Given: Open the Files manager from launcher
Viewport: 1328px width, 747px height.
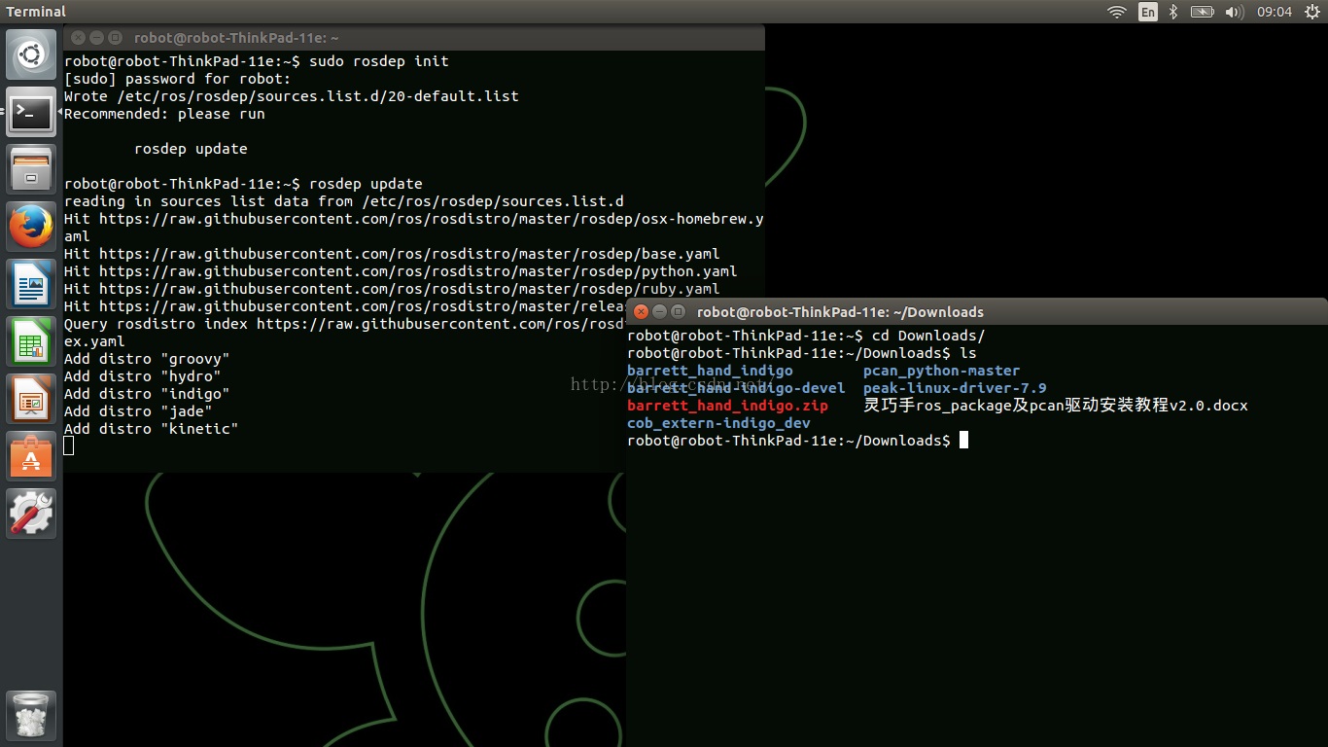Looking at the screenshot, I should [32, 170].
